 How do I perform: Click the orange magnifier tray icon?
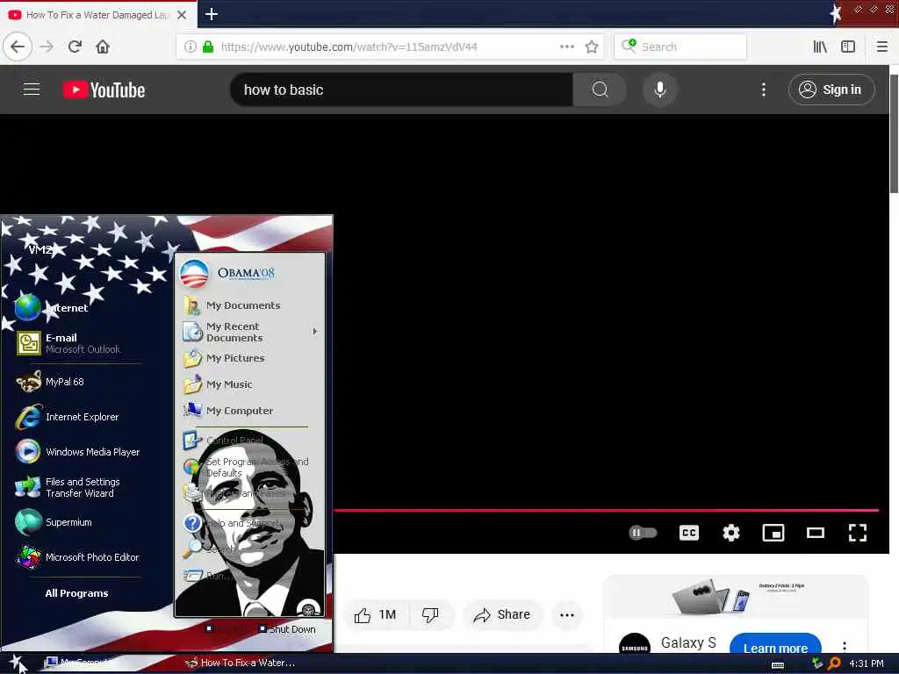tap(834, 663)
